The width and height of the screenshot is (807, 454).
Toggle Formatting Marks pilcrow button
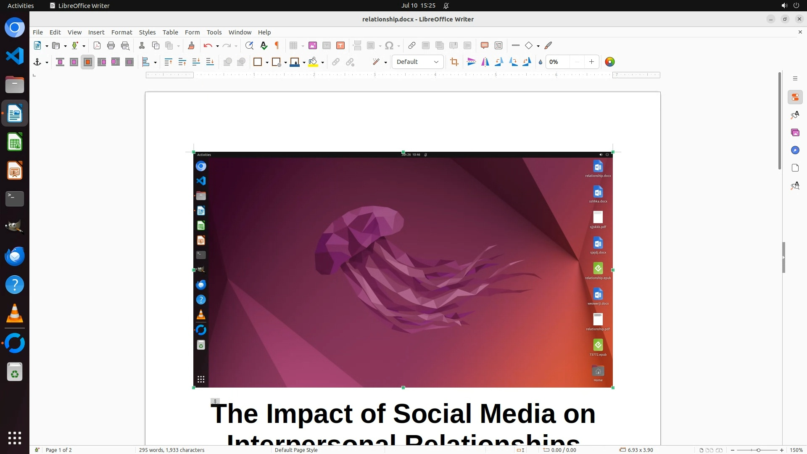pos(277,46)
